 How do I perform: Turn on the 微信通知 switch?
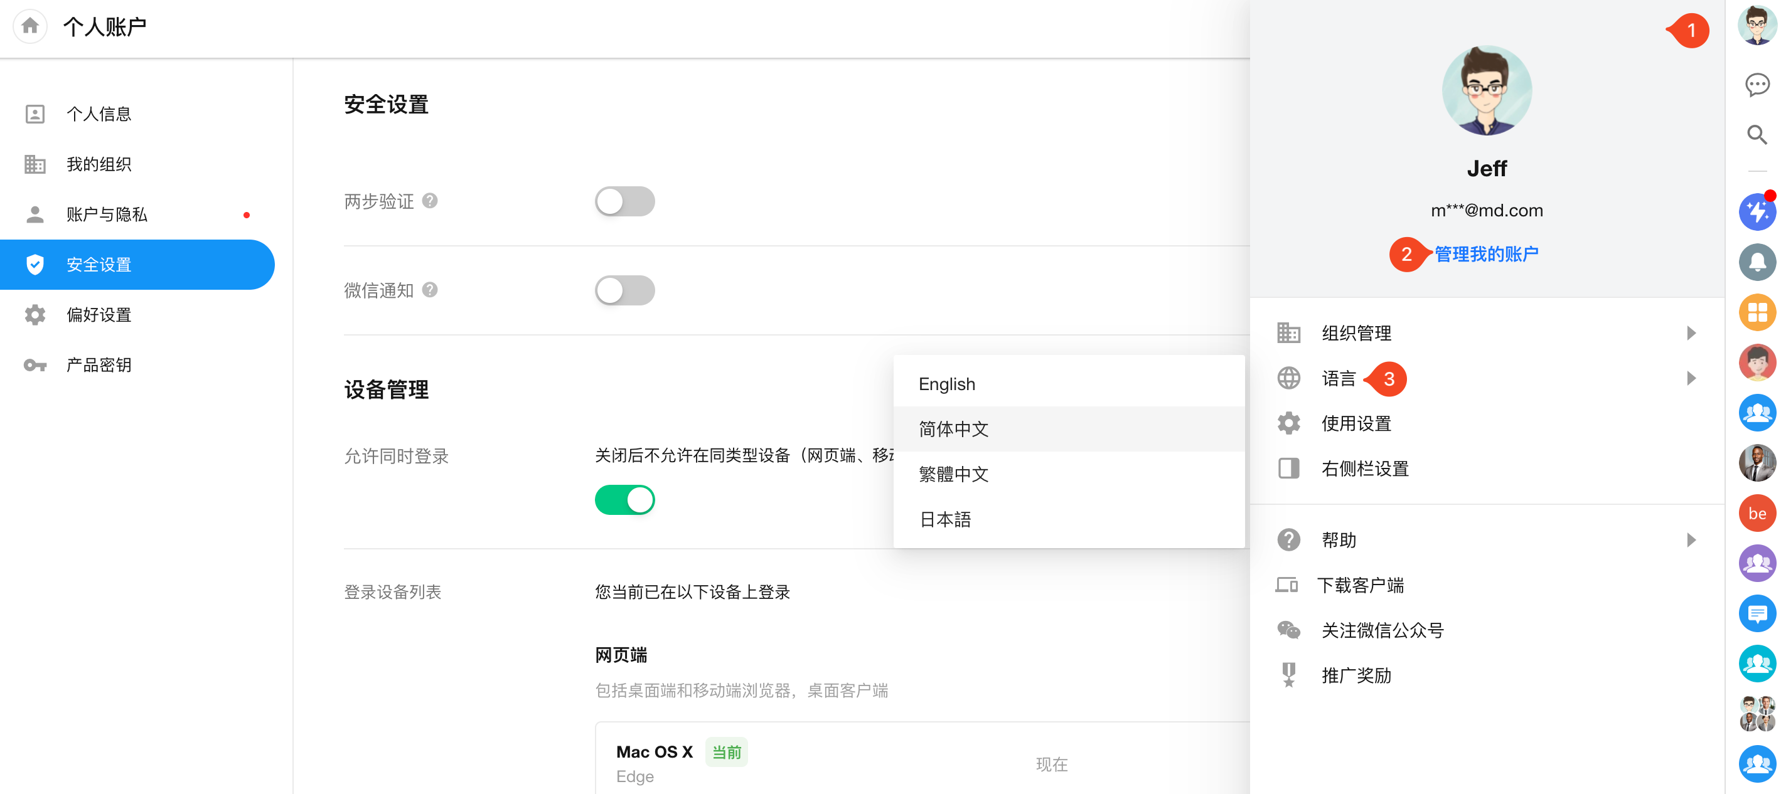point(624,290)
